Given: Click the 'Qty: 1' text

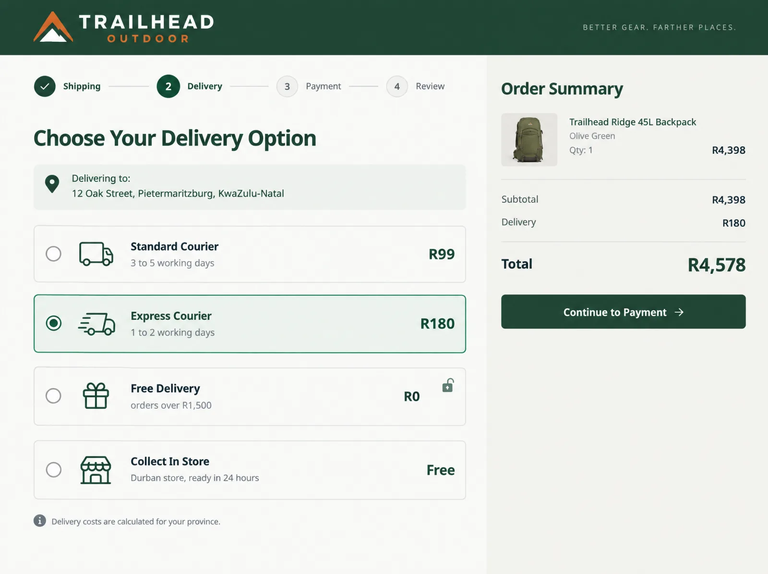Looking at the screenshot, I should (x=581, y=150).
